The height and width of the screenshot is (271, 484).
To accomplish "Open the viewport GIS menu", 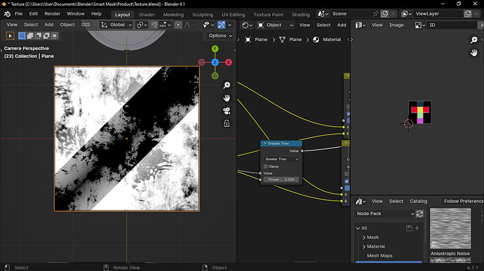I will tap(86, 25).
